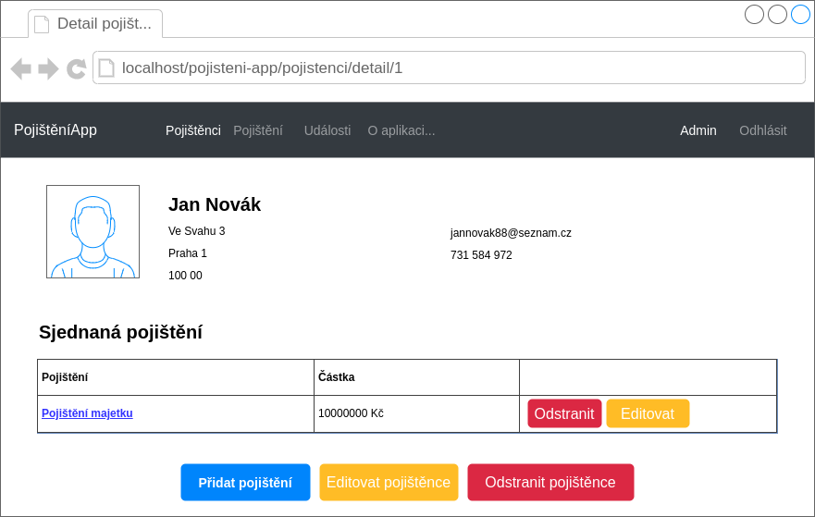Navigate to Události in the top menu
The image size is (815, 517).
(327, 130)
